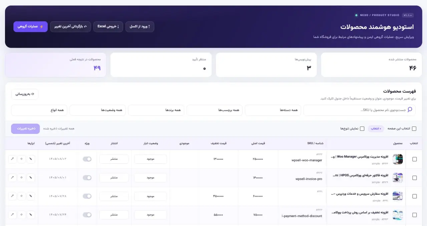Click the open-arrow icon in the ۱۴۰۵/۰۷/۲۸ row
This screenshot has height=226, width=427.
(12, 196)
